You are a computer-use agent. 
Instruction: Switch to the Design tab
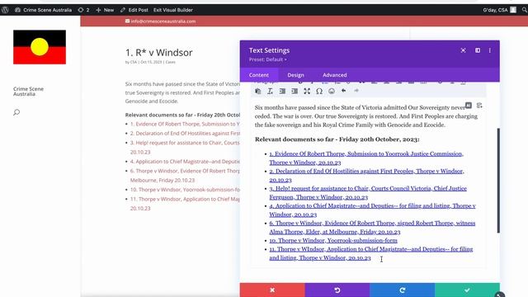[295, 75]
